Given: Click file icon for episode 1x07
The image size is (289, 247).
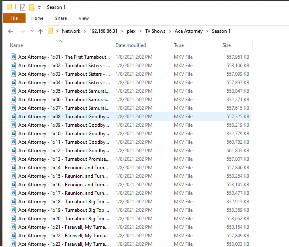Looking at the screenshot, I should (13, 108).
